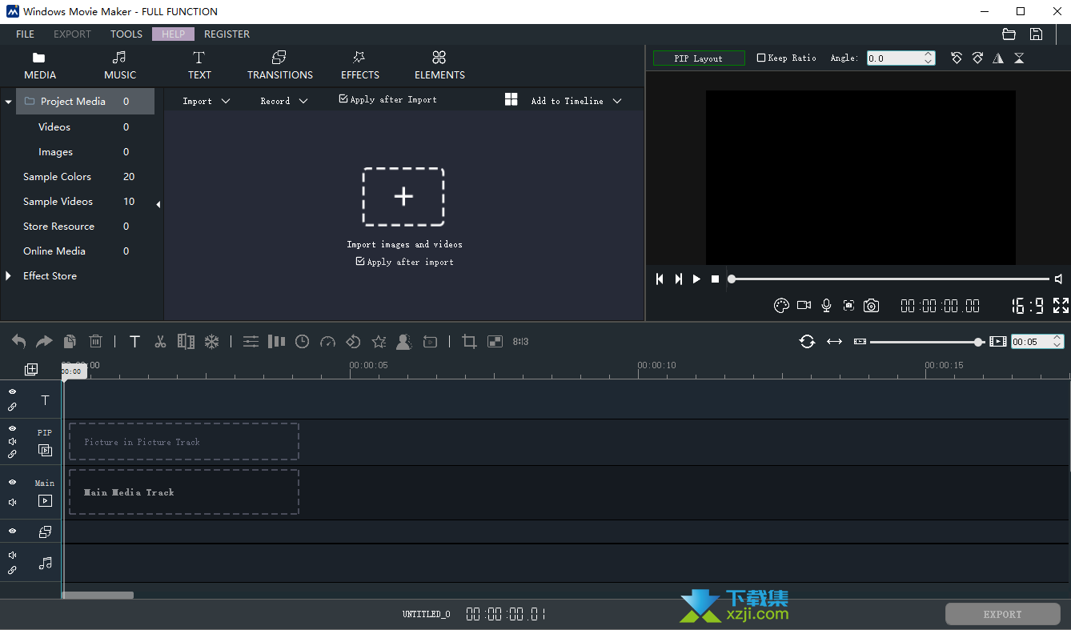Click the video camera record icon

coord(804,305)
